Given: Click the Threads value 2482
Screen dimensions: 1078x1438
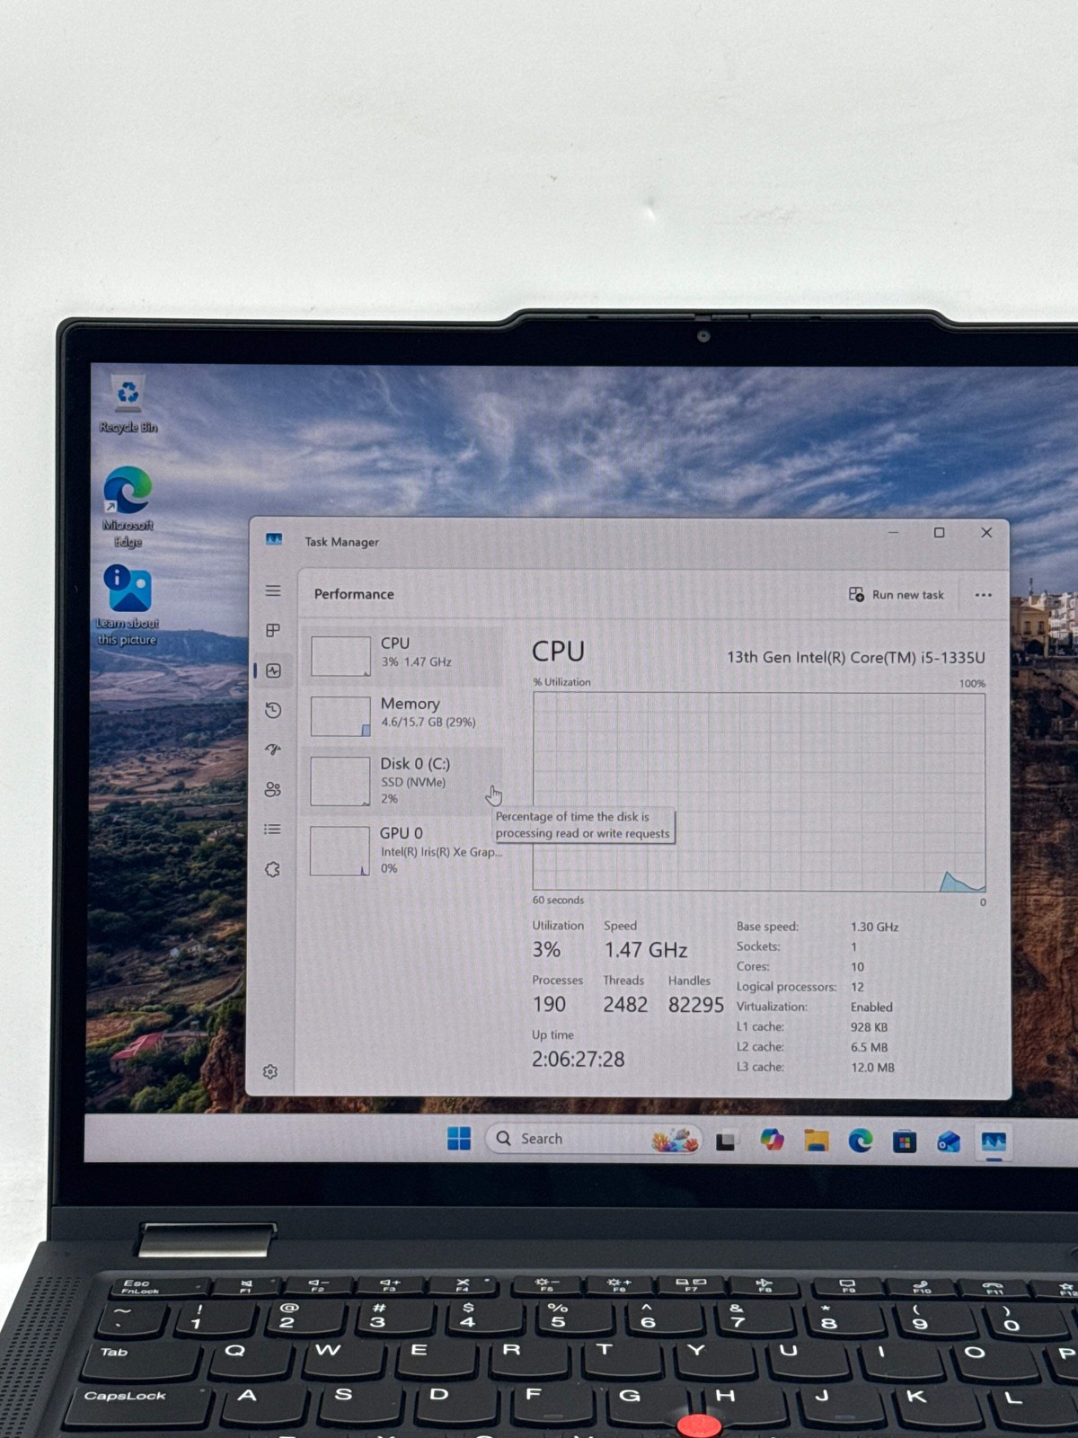Looking at the screenshot, I should (x=625, y=1005).
